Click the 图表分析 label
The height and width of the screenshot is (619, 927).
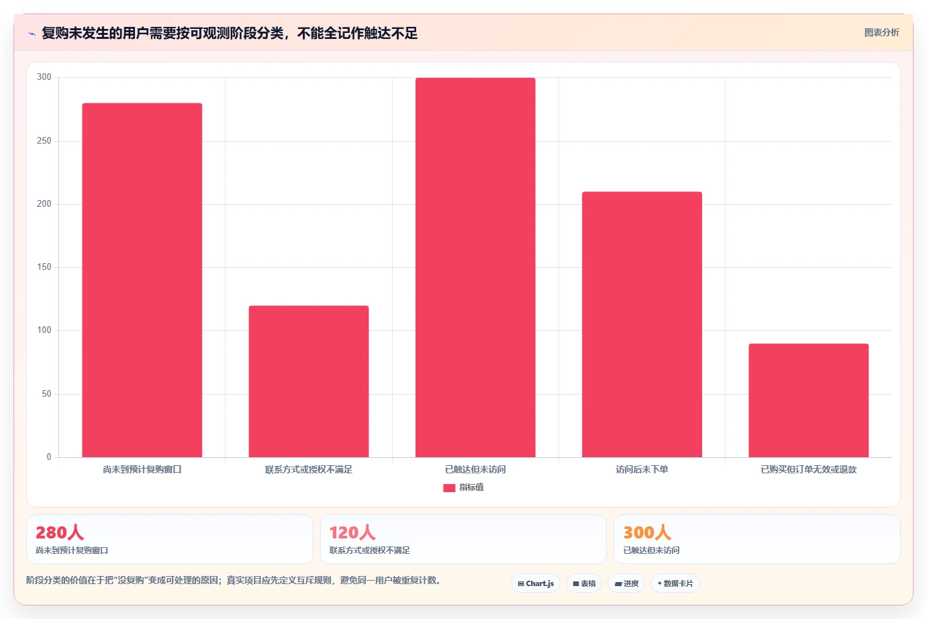[x=881, y=32]
